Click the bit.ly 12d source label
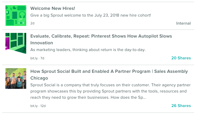200x114 pixels. [x=38, y=106]
